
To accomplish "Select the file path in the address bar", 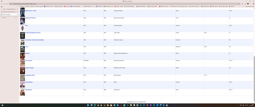I will pos(24,4).
